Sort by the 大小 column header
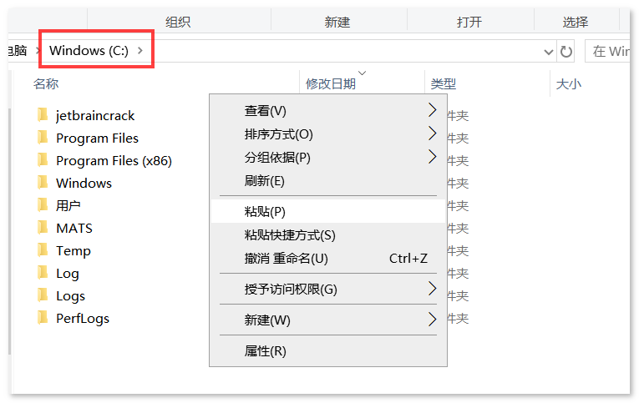The image size is (639, 403). tap(569, 84)
